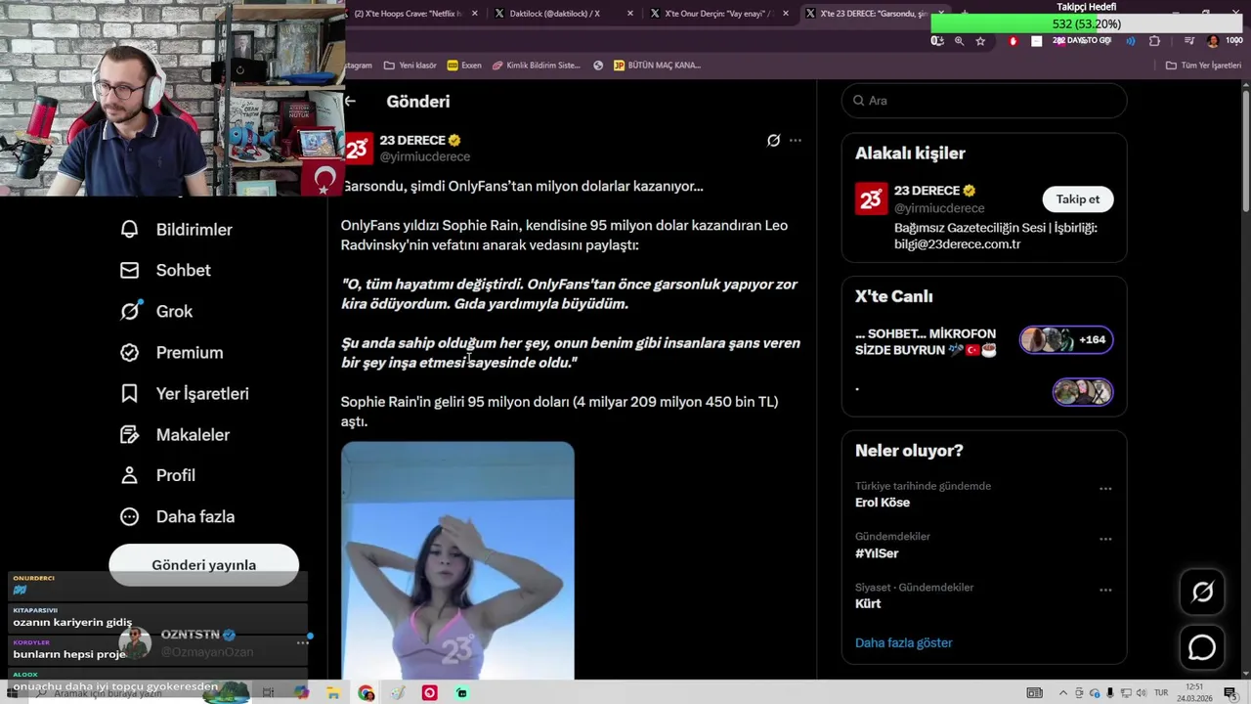Open the globe icon bookmark
Viewport: 1251px width, 704px height.
coord(598,66)
